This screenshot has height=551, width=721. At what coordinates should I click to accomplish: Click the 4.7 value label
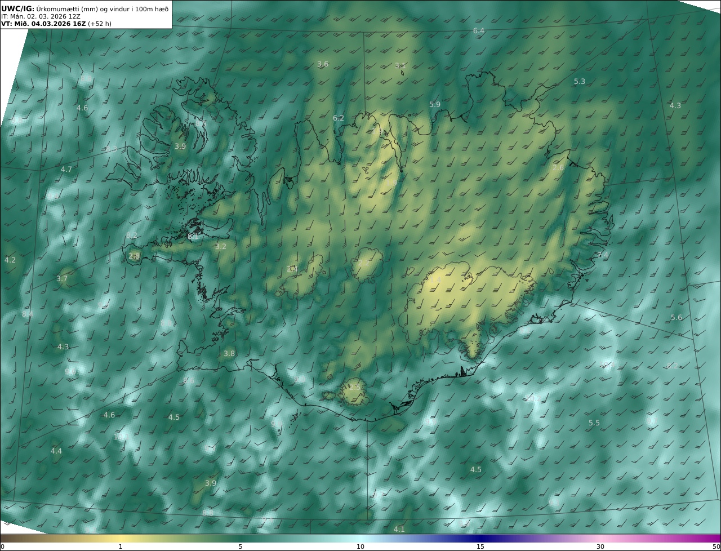click(66, 170)
